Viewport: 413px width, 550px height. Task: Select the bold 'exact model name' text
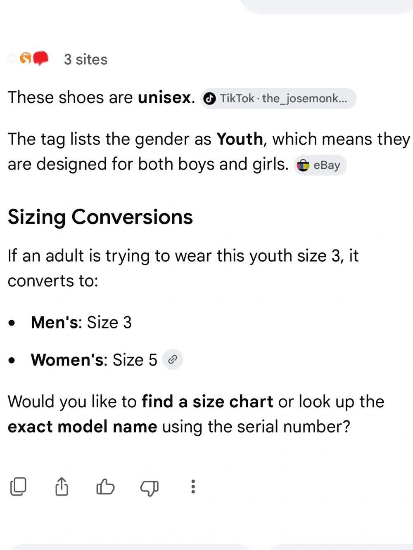83,427
